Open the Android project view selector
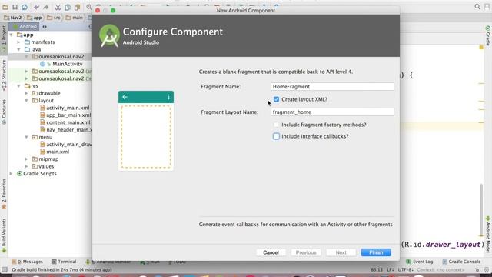 pos(25,27)
